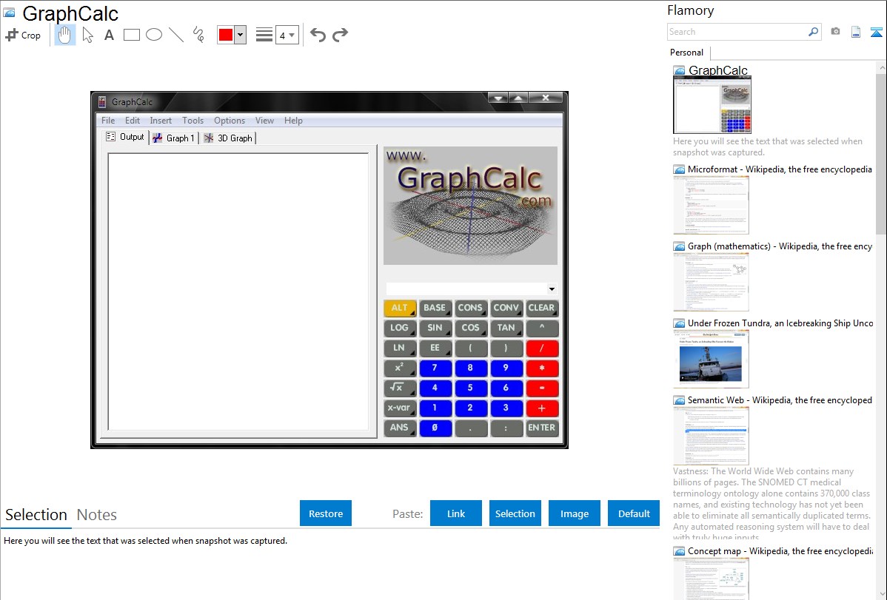Click the LN calculator key

point(399,348)
